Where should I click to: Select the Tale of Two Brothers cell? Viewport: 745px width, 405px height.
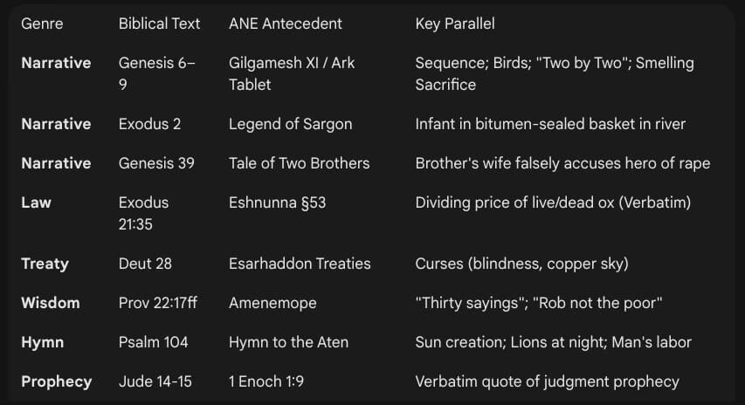[299, 163]
